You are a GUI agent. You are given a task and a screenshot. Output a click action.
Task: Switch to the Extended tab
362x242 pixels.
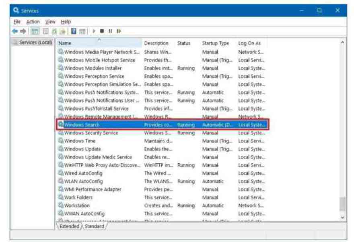point(69,226)
